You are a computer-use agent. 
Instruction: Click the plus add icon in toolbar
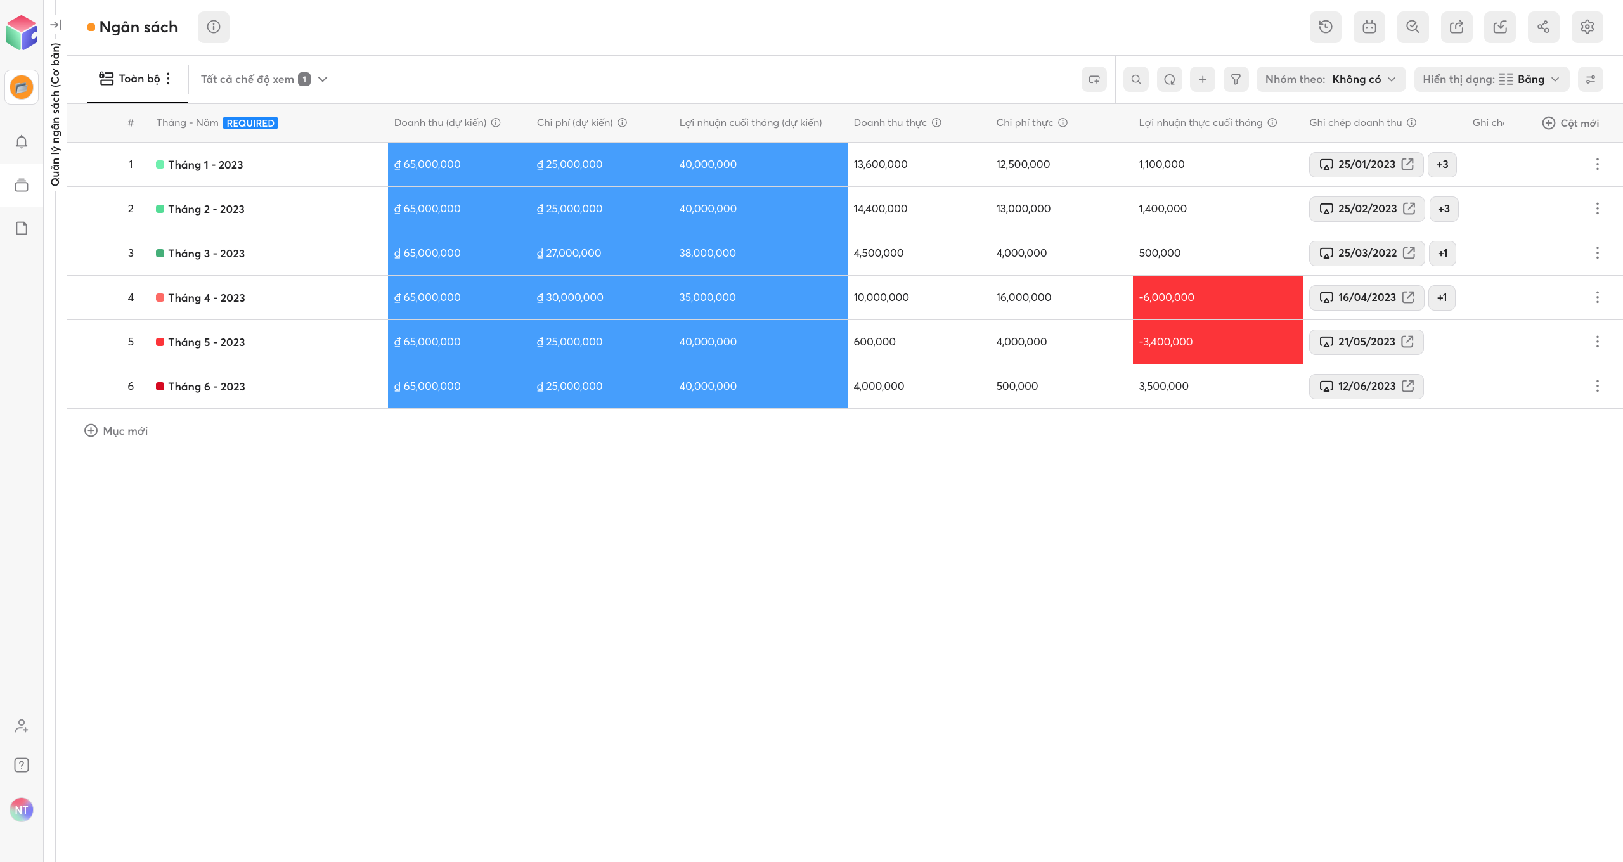coord(1203,79)
